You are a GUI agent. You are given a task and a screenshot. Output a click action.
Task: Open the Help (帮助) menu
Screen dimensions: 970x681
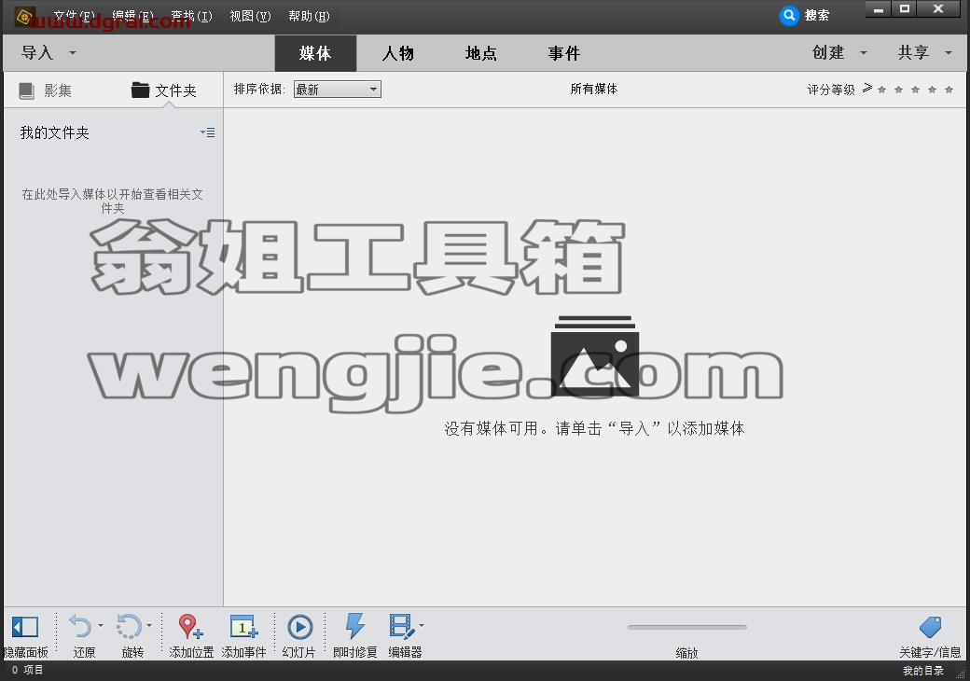pyautogui.click(x=309, y=16)
